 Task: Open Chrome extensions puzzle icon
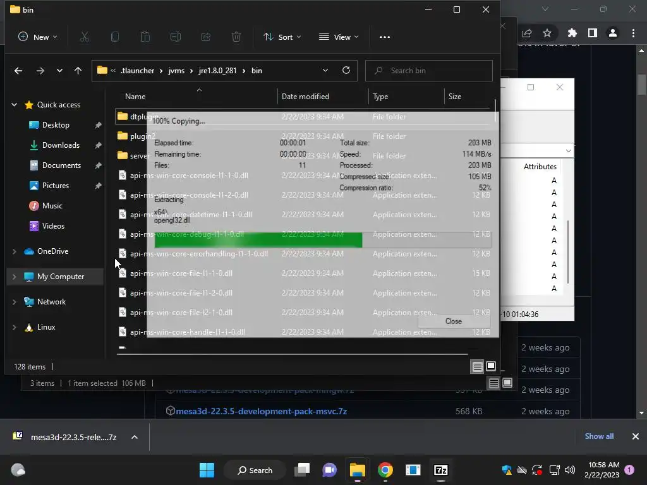pyautogui.click(x=572, y=33)
